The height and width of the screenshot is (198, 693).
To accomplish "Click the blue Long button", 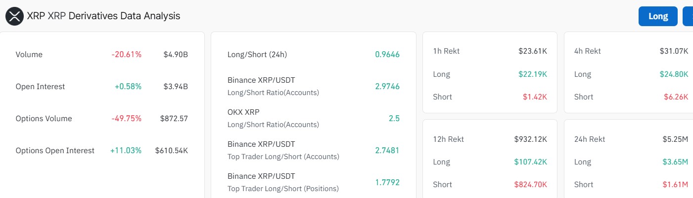I will coord(658,16).
